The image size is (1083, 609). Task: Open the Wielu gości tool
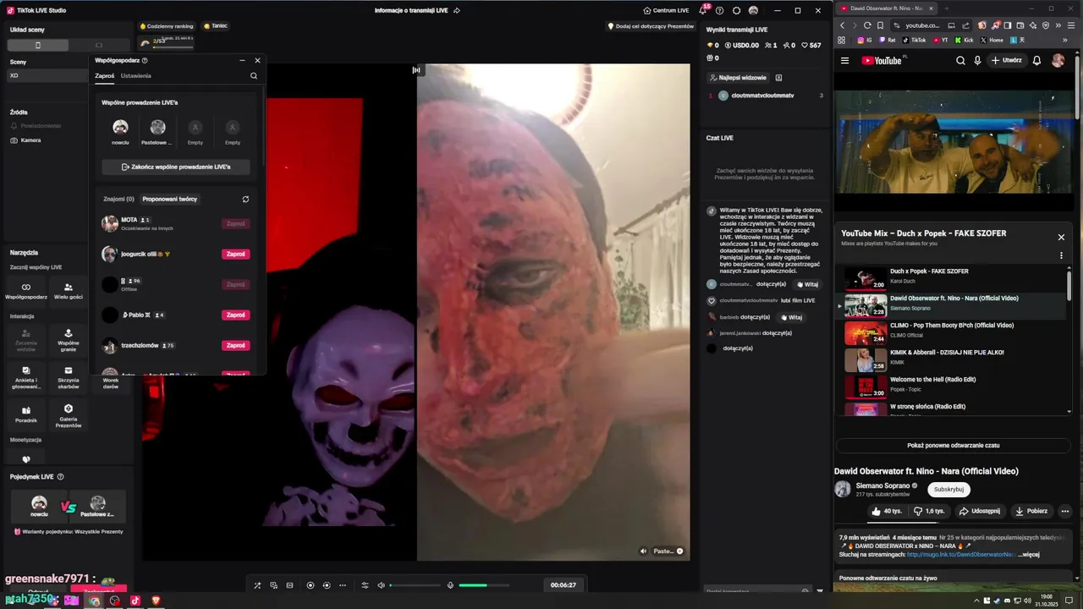pos(69,291)
